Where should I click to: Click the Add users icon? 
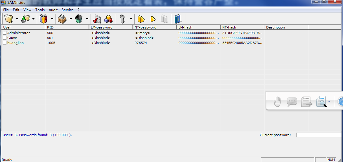[x=44, y=19]
